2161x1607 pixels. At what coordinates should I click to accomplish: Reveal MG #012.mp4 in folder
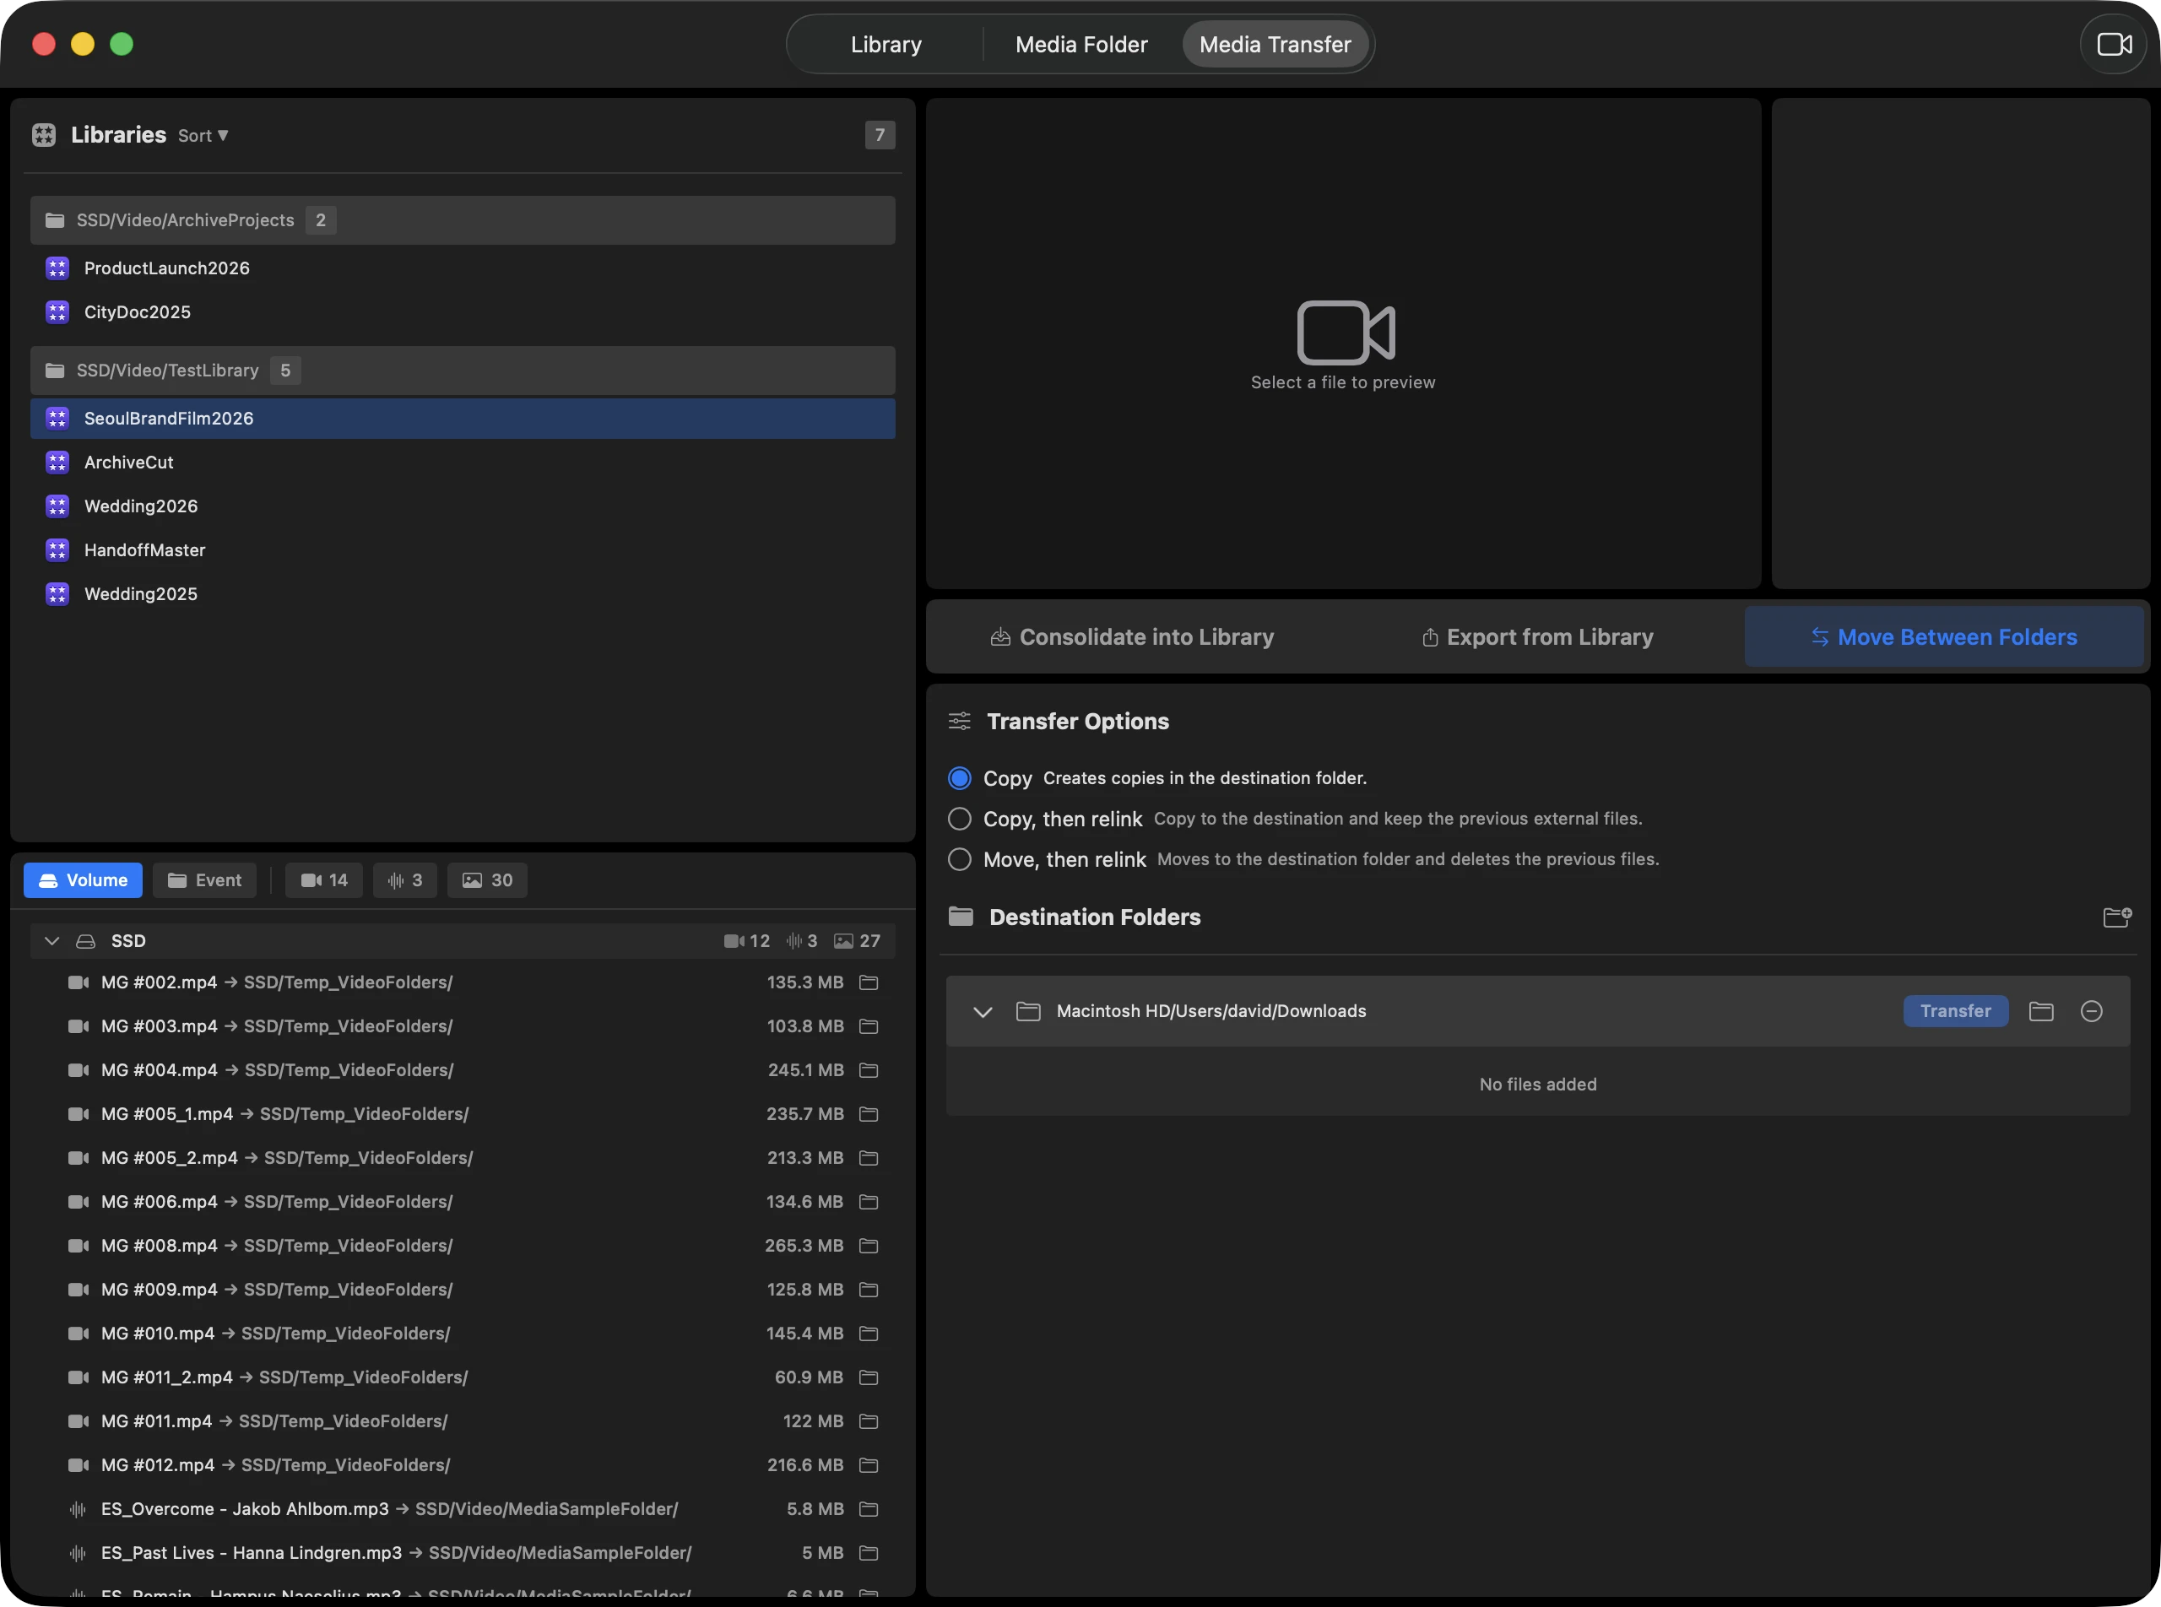(x=869, y=1465)
